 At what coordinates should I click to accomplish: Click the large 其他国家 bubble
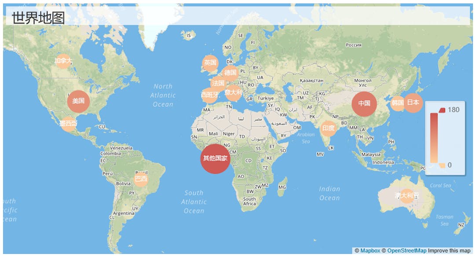215,158
